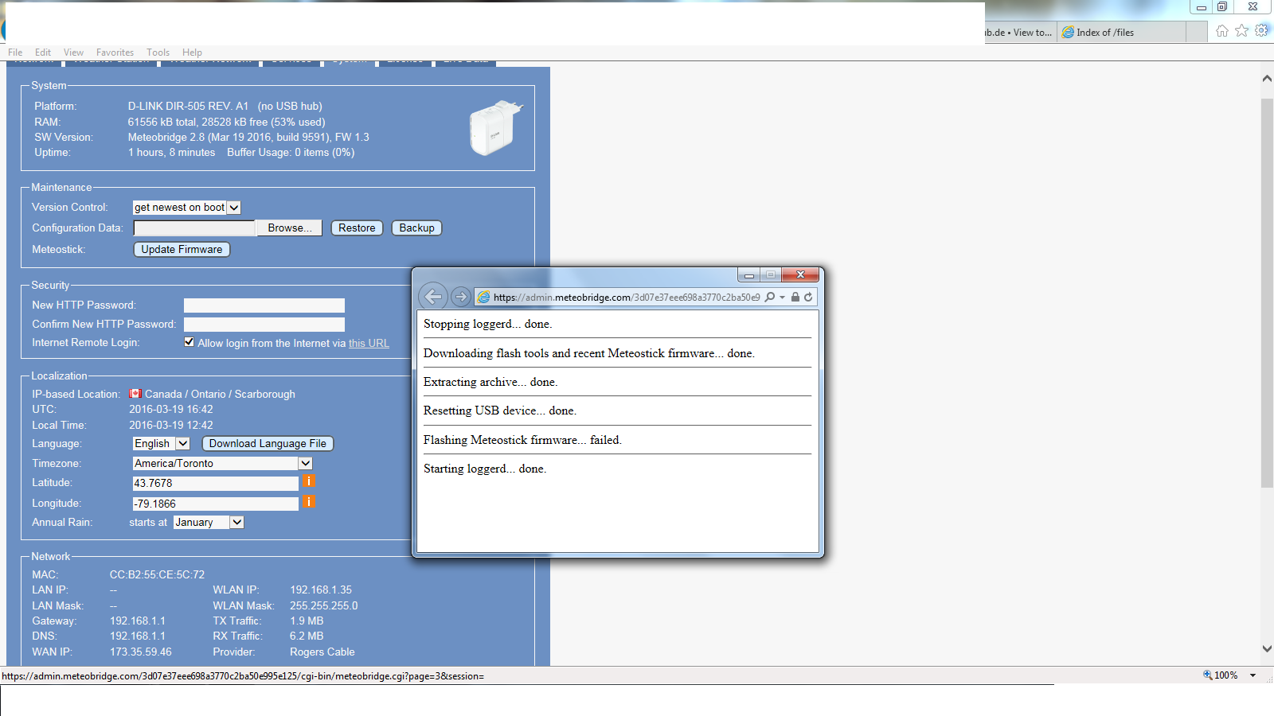The image size is (1274, 716).
Task: Open the browser Home icon
Action: 1221,31
